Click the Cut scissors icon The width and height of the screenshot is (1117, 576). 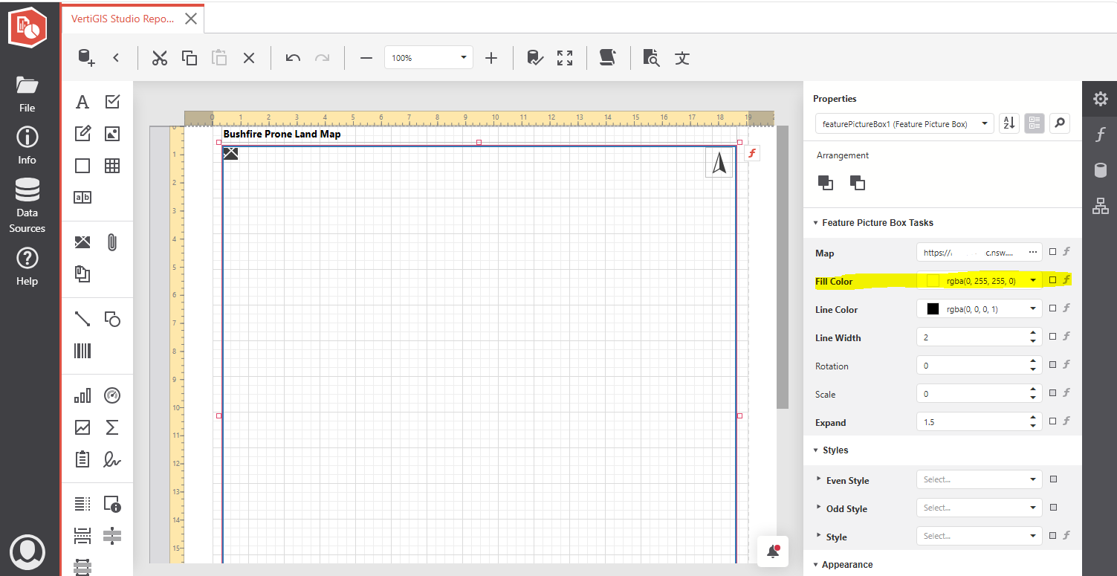160,57
